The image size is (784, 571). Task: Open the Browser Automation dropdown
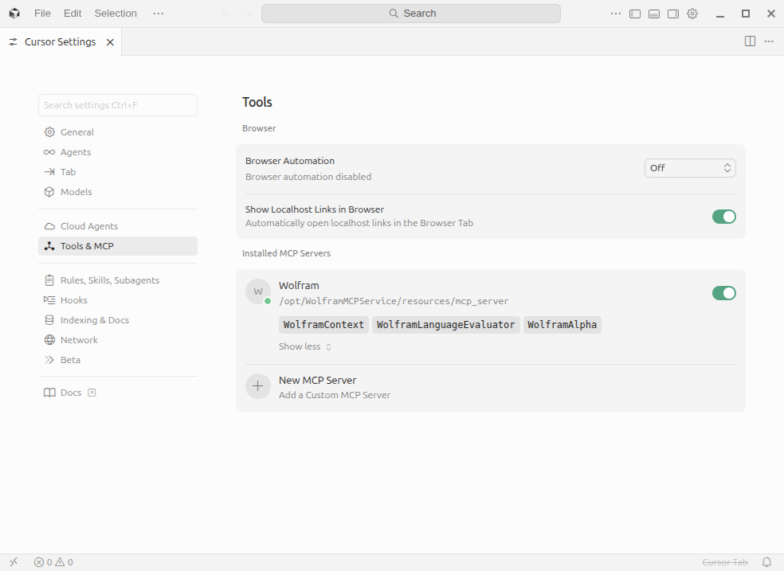click(x=690, y=168)
